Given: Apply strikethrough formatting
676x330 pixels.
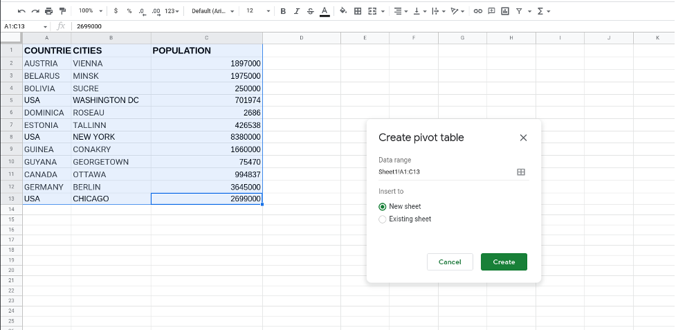Looking at the screenshot, I should pyautogui.click(x=311, y=11).
